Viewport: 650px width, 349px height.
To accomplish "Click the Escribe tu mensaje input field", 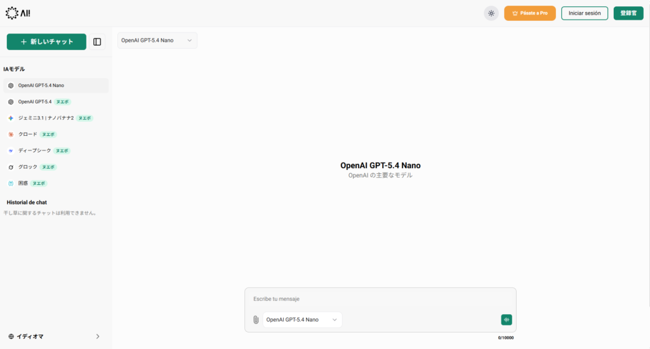I will click(x=380, y=299).
